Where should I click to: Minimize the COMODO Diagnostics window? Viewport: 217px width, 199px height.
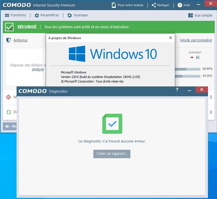pyautogui.click(x=189, y=90)
